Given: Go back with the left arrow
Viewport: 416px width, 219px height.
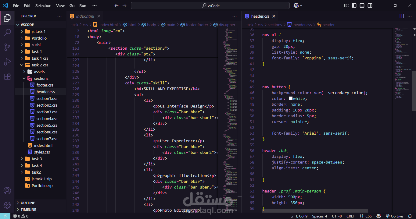Looking at the screenshot, I should pos(116,5).
